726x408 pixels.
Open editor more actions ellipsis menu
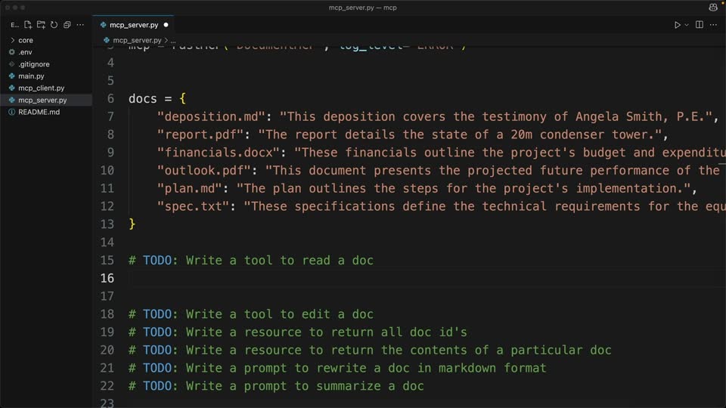click(713, 24)
